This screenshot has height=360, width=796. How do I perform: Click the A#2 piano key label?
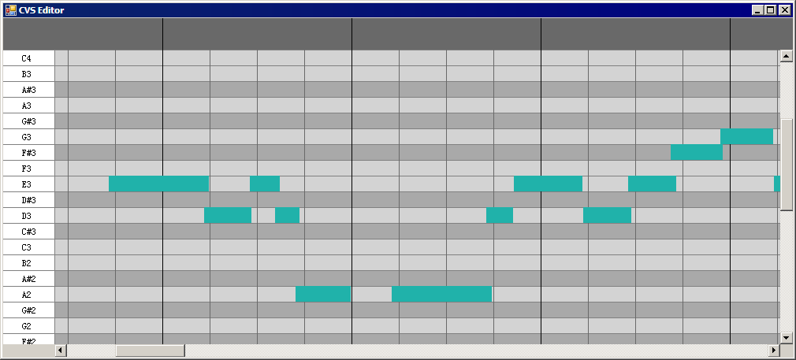coord(28,278)
